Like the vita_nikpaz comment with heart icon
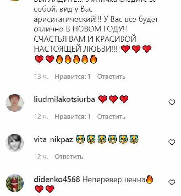181x196 pixels. 172,142
